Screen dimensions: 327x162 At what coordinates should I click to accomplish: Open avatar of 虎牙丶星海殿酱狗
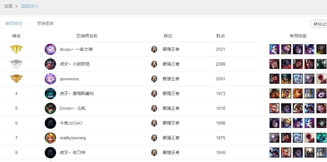click(x=50, y=94)
